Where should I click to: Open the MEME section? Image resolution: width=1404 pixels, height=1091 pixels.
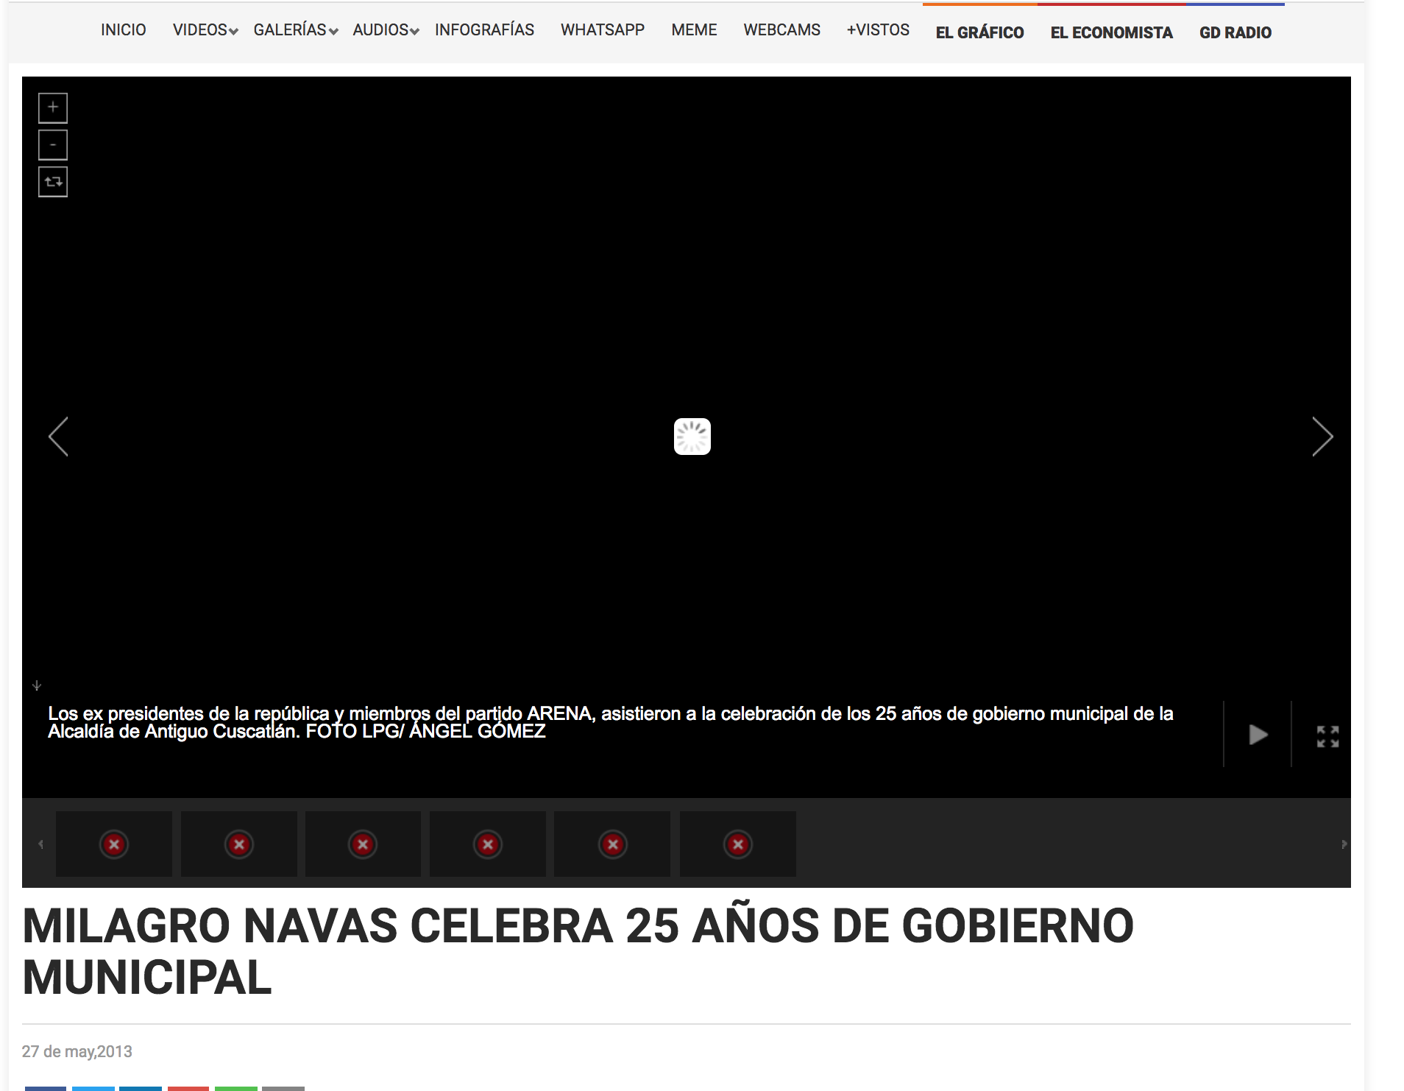tap(694, 30)
